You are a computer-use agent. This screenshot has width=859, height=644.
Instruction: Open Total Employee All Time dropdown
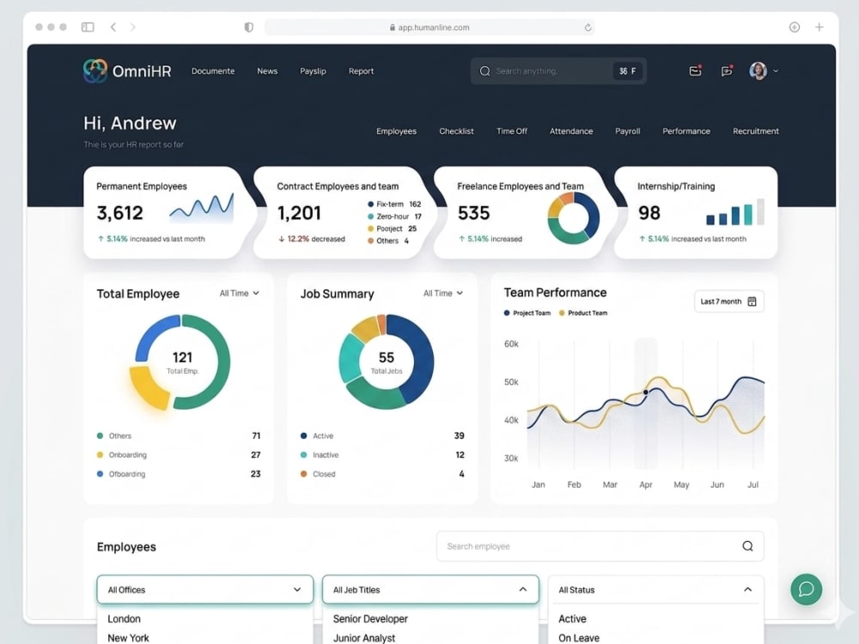point(240,294)
